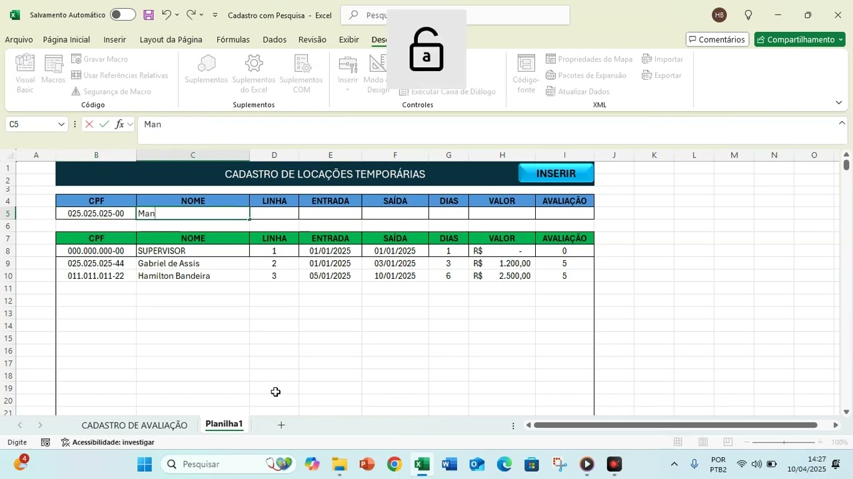
Task: Select the Hamilton Bandeira cell
Action: pyautogui.click(x=193, y=276)
